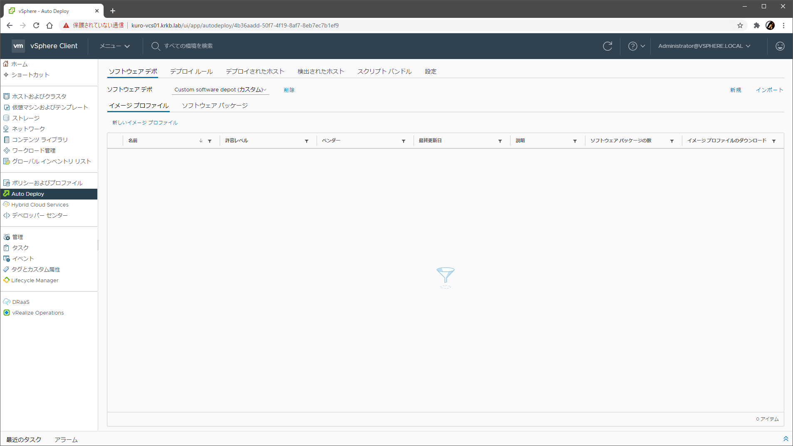Click the filter icon in ベンダー column
Screen dimensions: 793x446
(403, 141)
